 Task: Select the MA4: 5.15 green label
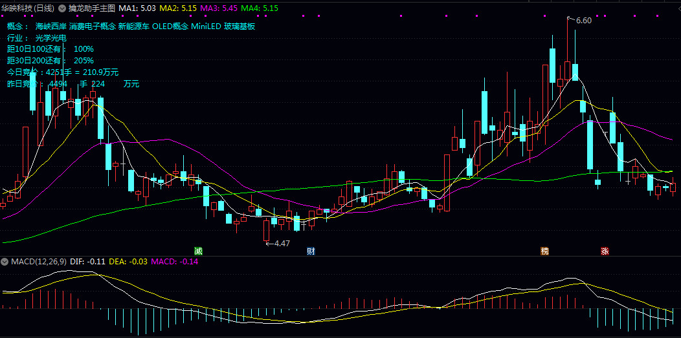click(x=260, y=8)
